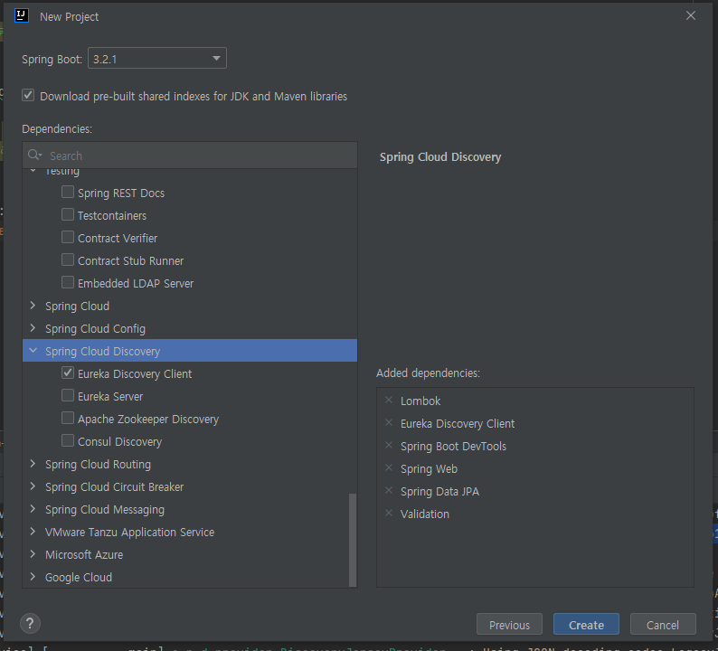Screen dimensions: 718x651
Task: Expand VMware Tanzu Application Service group
Action: click(33, 531)
